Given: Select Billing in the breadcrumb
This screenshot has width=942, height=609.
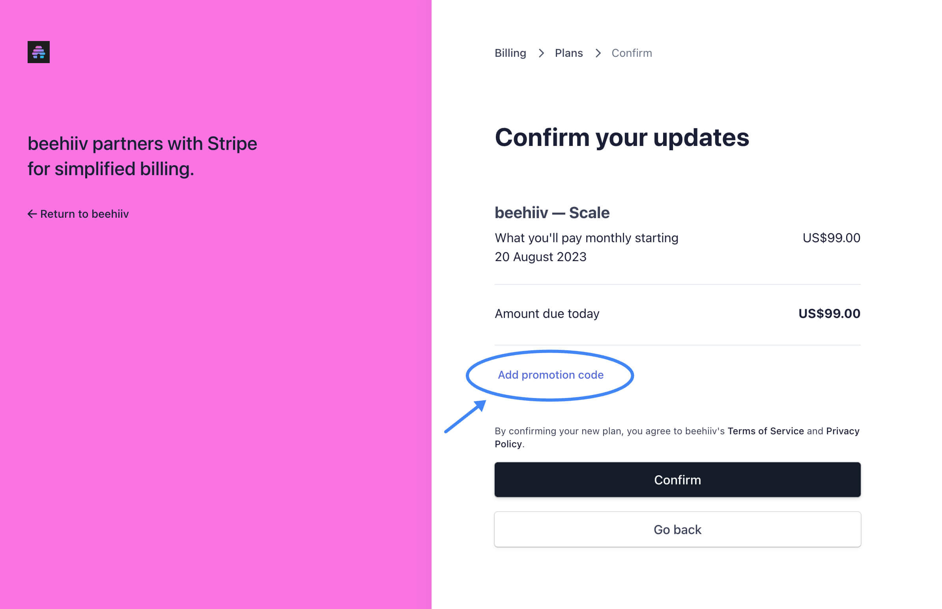Looking at the screenshot, I should tap(510, 52).
